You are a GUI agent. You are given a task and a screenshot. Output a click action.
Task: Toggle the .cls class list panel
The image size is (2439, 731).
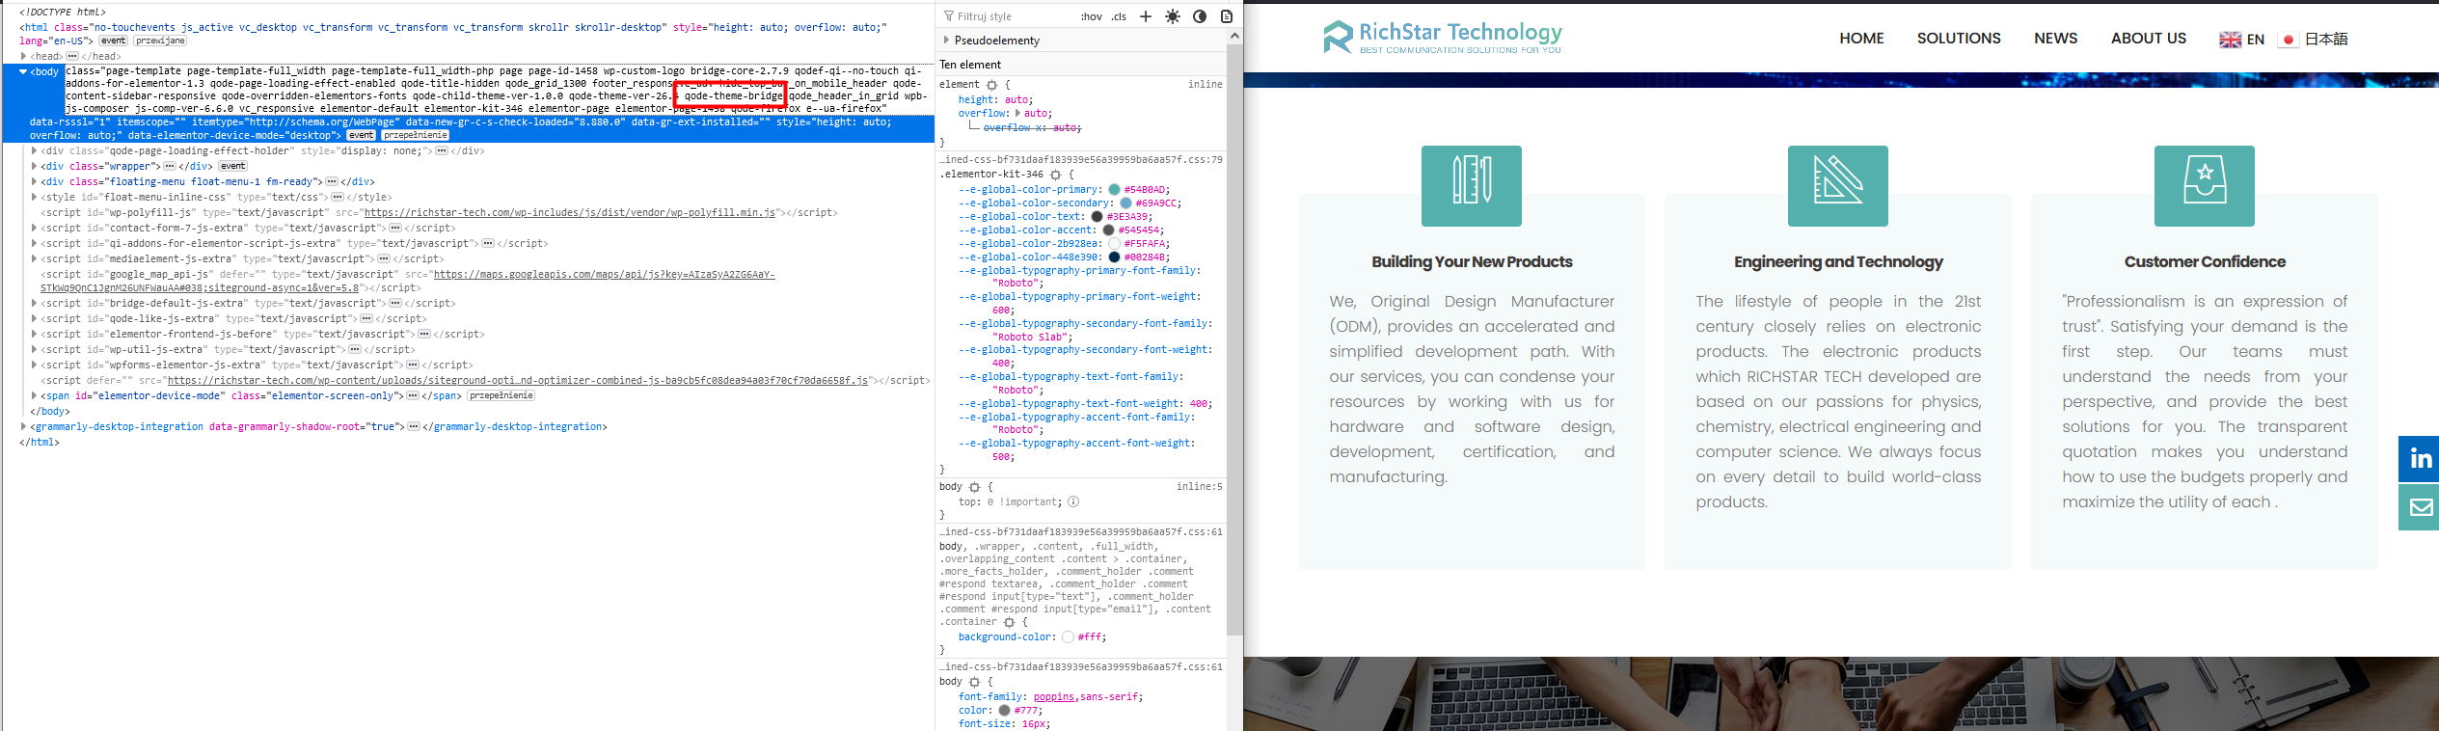(x=1119, y=16)
